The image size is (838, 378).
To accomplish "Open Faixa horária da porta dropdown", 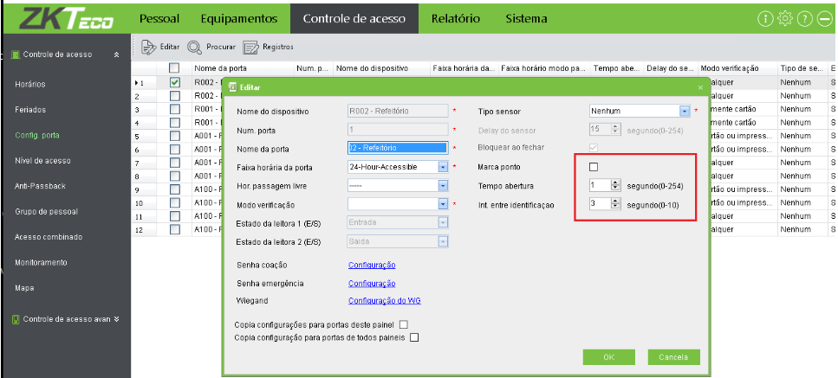I will 442,167.
